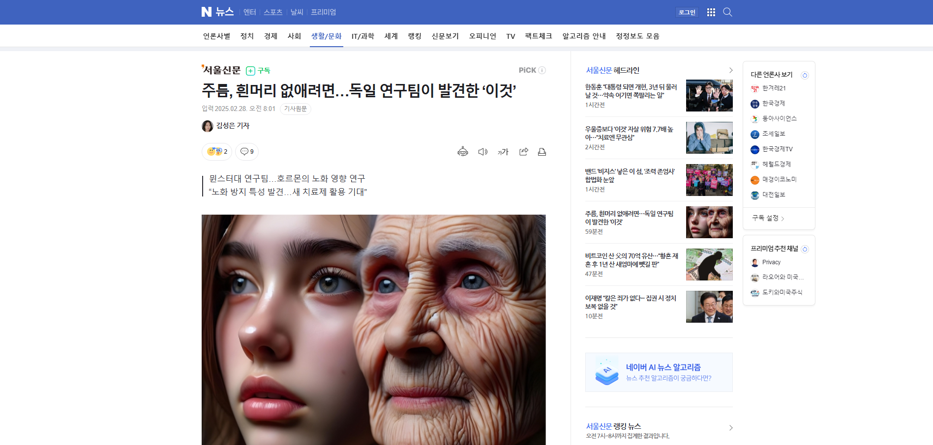The height and width of the screenshot is (445, 933).
Task: Play article audio with the speaker icon
Action: (x=482, y=152)
